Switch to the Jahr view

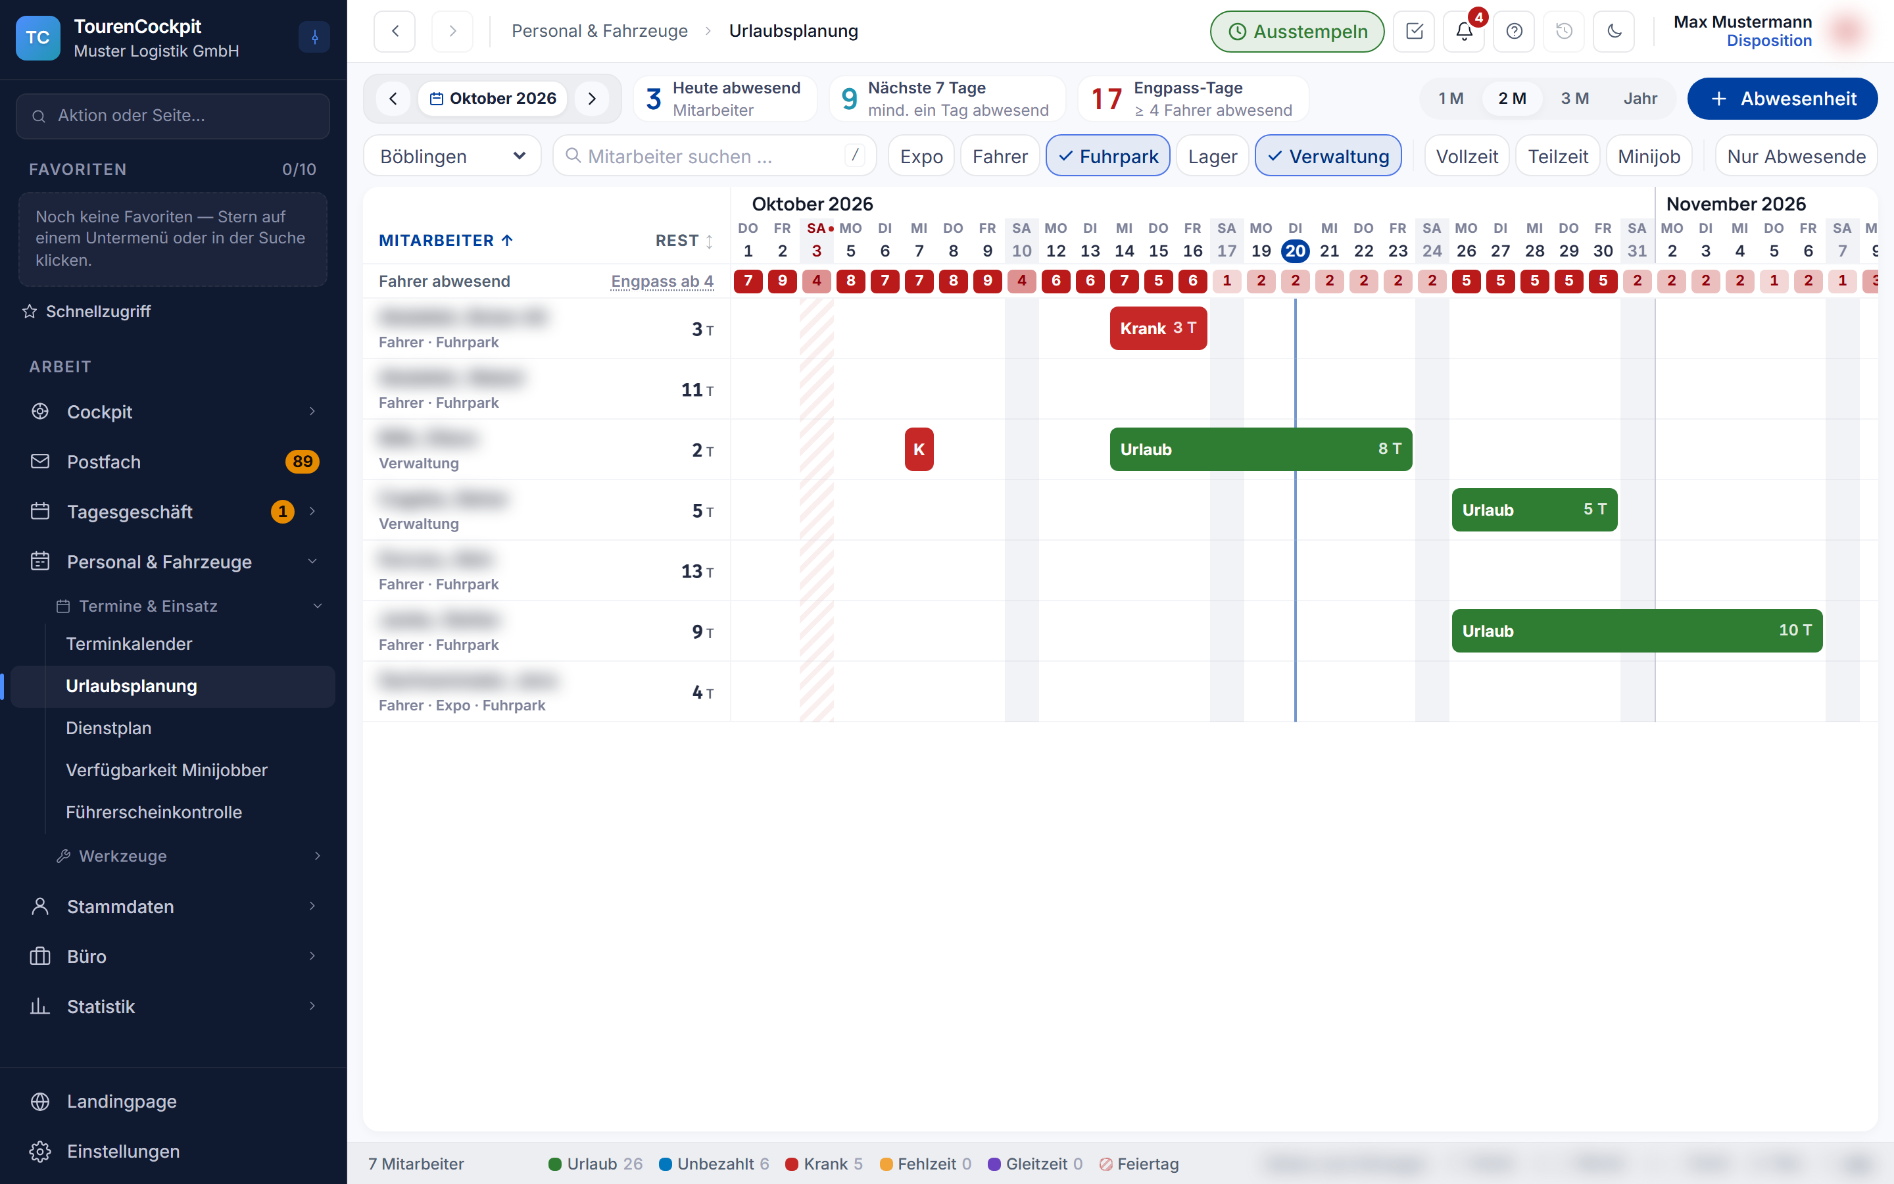1639,99
